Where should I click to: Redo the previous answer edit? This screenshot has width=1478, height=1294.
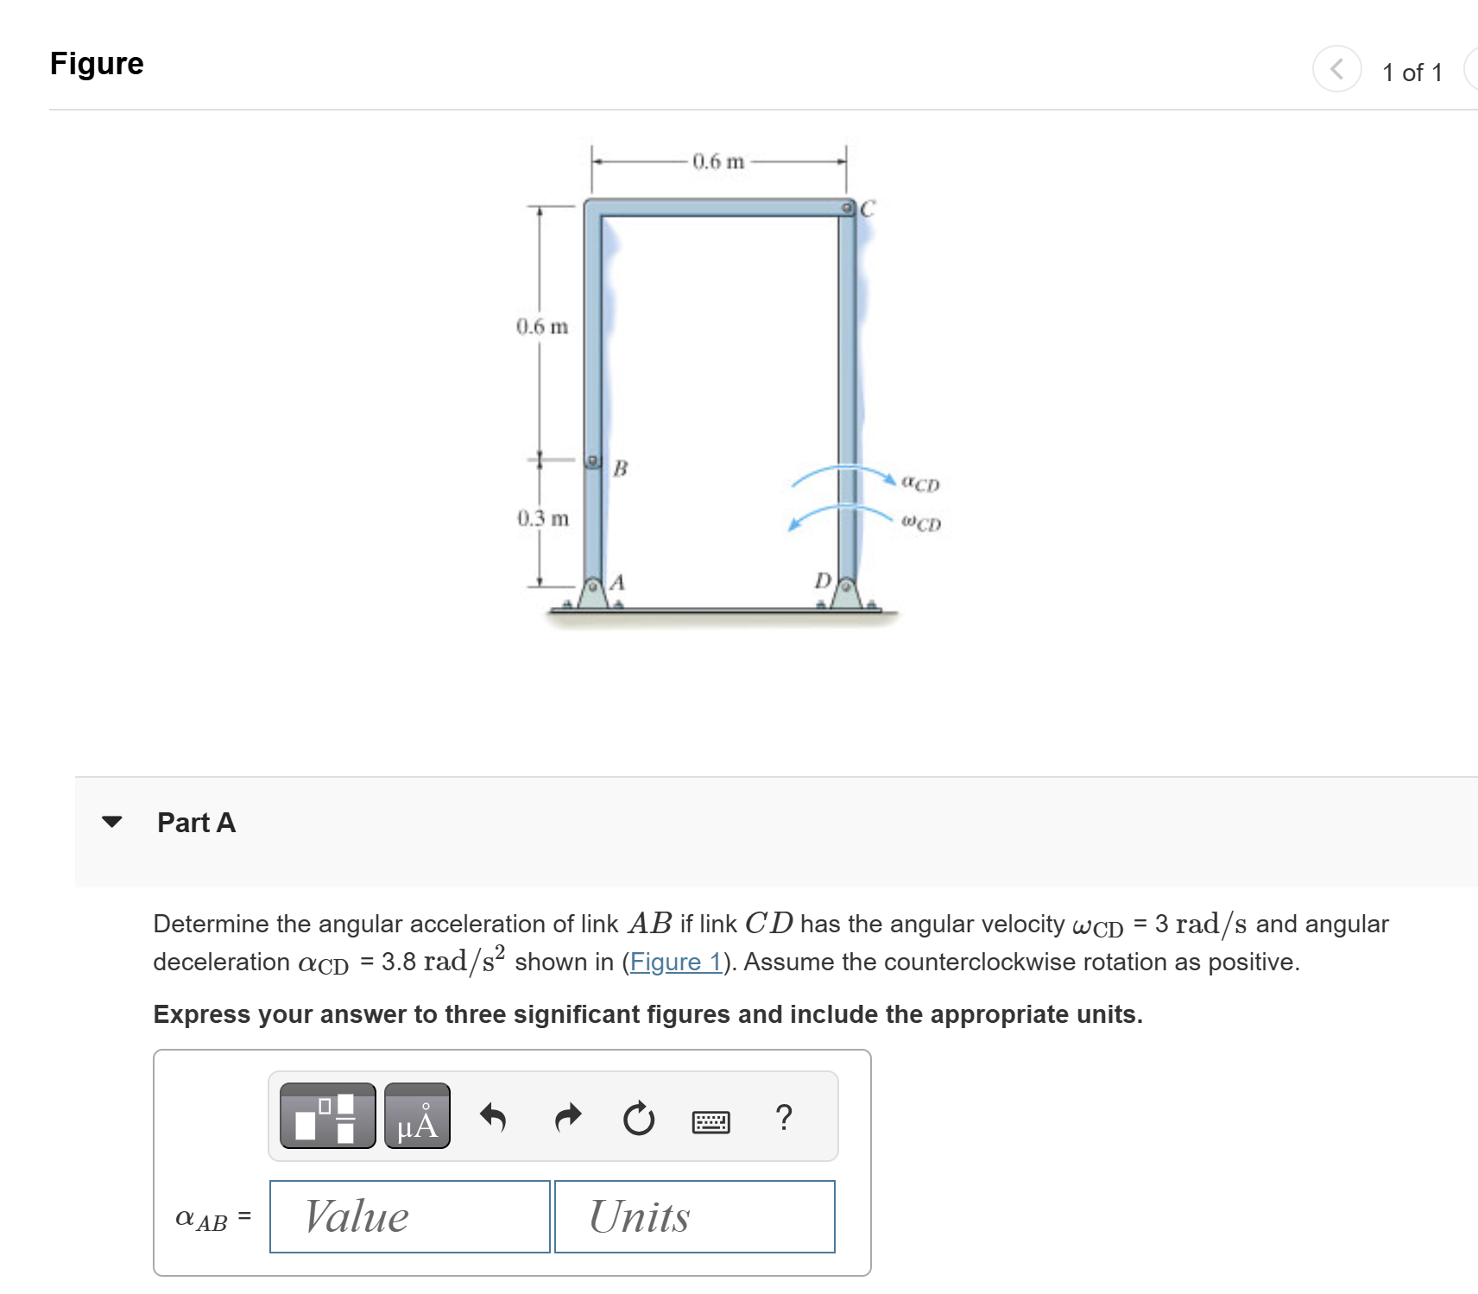[x=569, y=1119]
